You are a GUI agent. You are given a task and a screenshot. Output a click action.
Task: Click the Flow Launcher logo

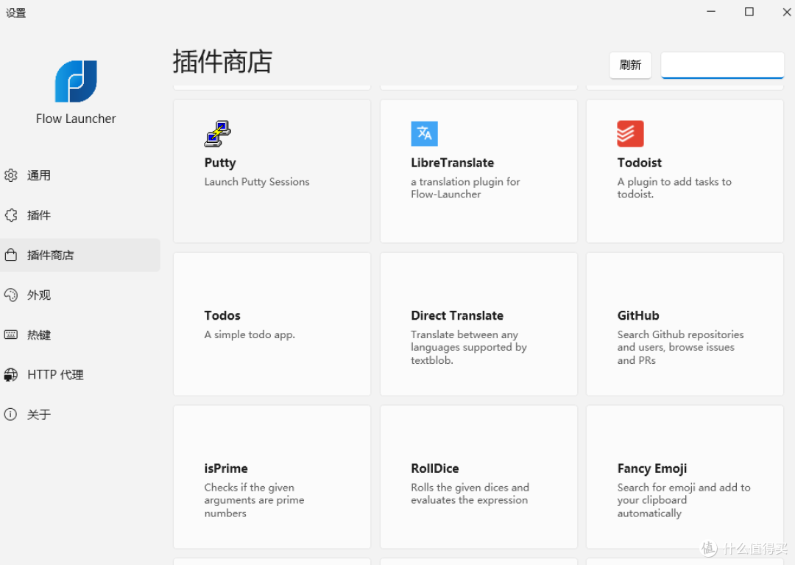[76, 81]
